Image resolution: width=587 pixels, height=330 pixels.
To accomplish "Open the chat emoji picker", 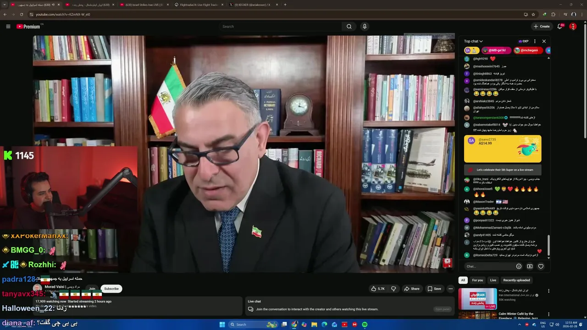I will click(x=519, y=266).
